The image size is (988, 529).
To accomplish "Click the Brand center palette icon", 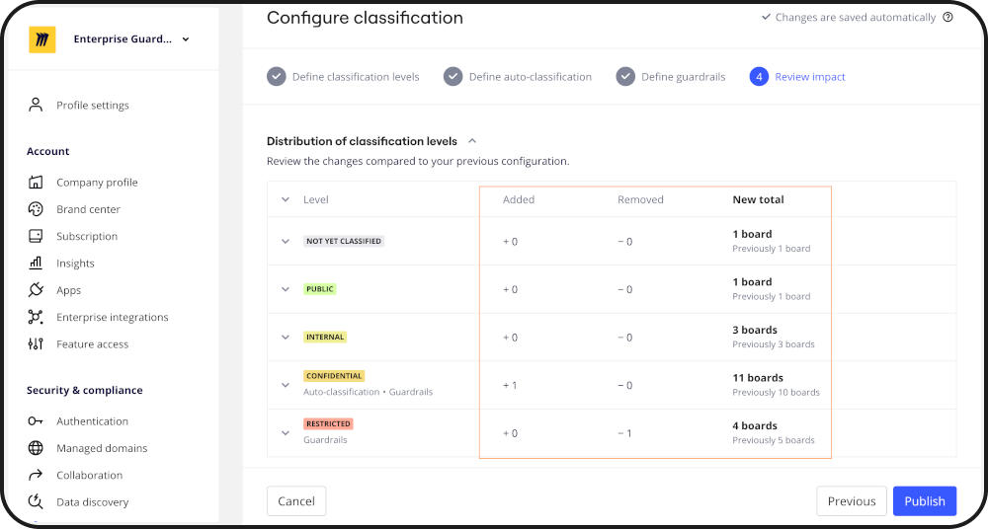I will (x=36, y=209).
